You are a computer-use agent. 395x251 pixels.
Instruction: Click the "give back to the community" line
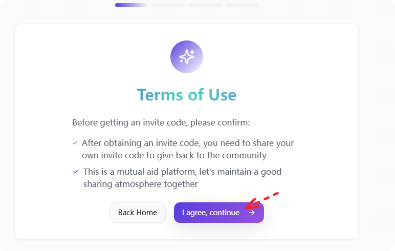(174, 155)
